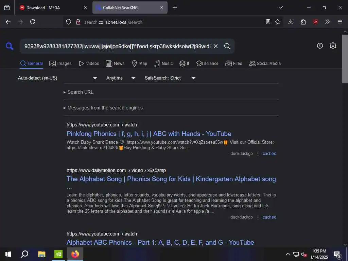Open Firefox View icon
This screenshot has height=261, width=348.
[x=7, y=7]
